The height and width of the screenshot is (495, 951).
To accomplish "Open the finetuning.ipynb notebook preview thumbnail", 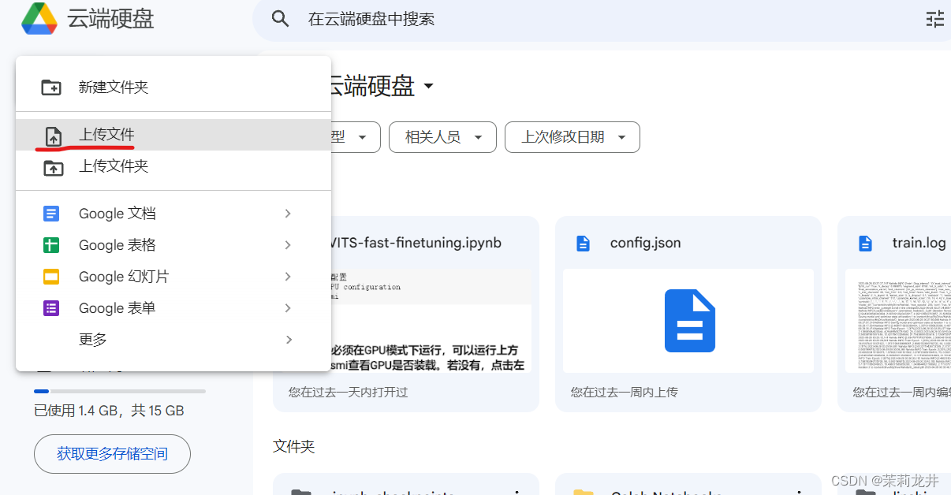I will pyautogui.click(x=431, y=321).
